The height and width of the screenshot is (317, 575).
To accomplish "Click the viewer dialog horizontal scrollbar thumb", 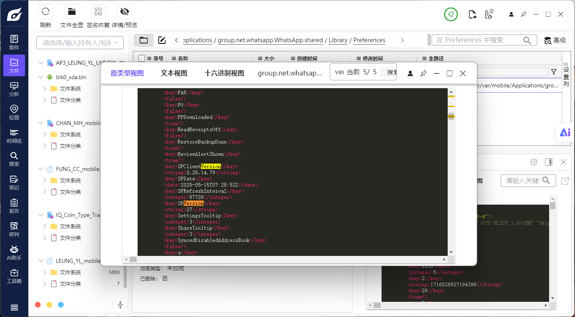I will [x=133, y=260].
